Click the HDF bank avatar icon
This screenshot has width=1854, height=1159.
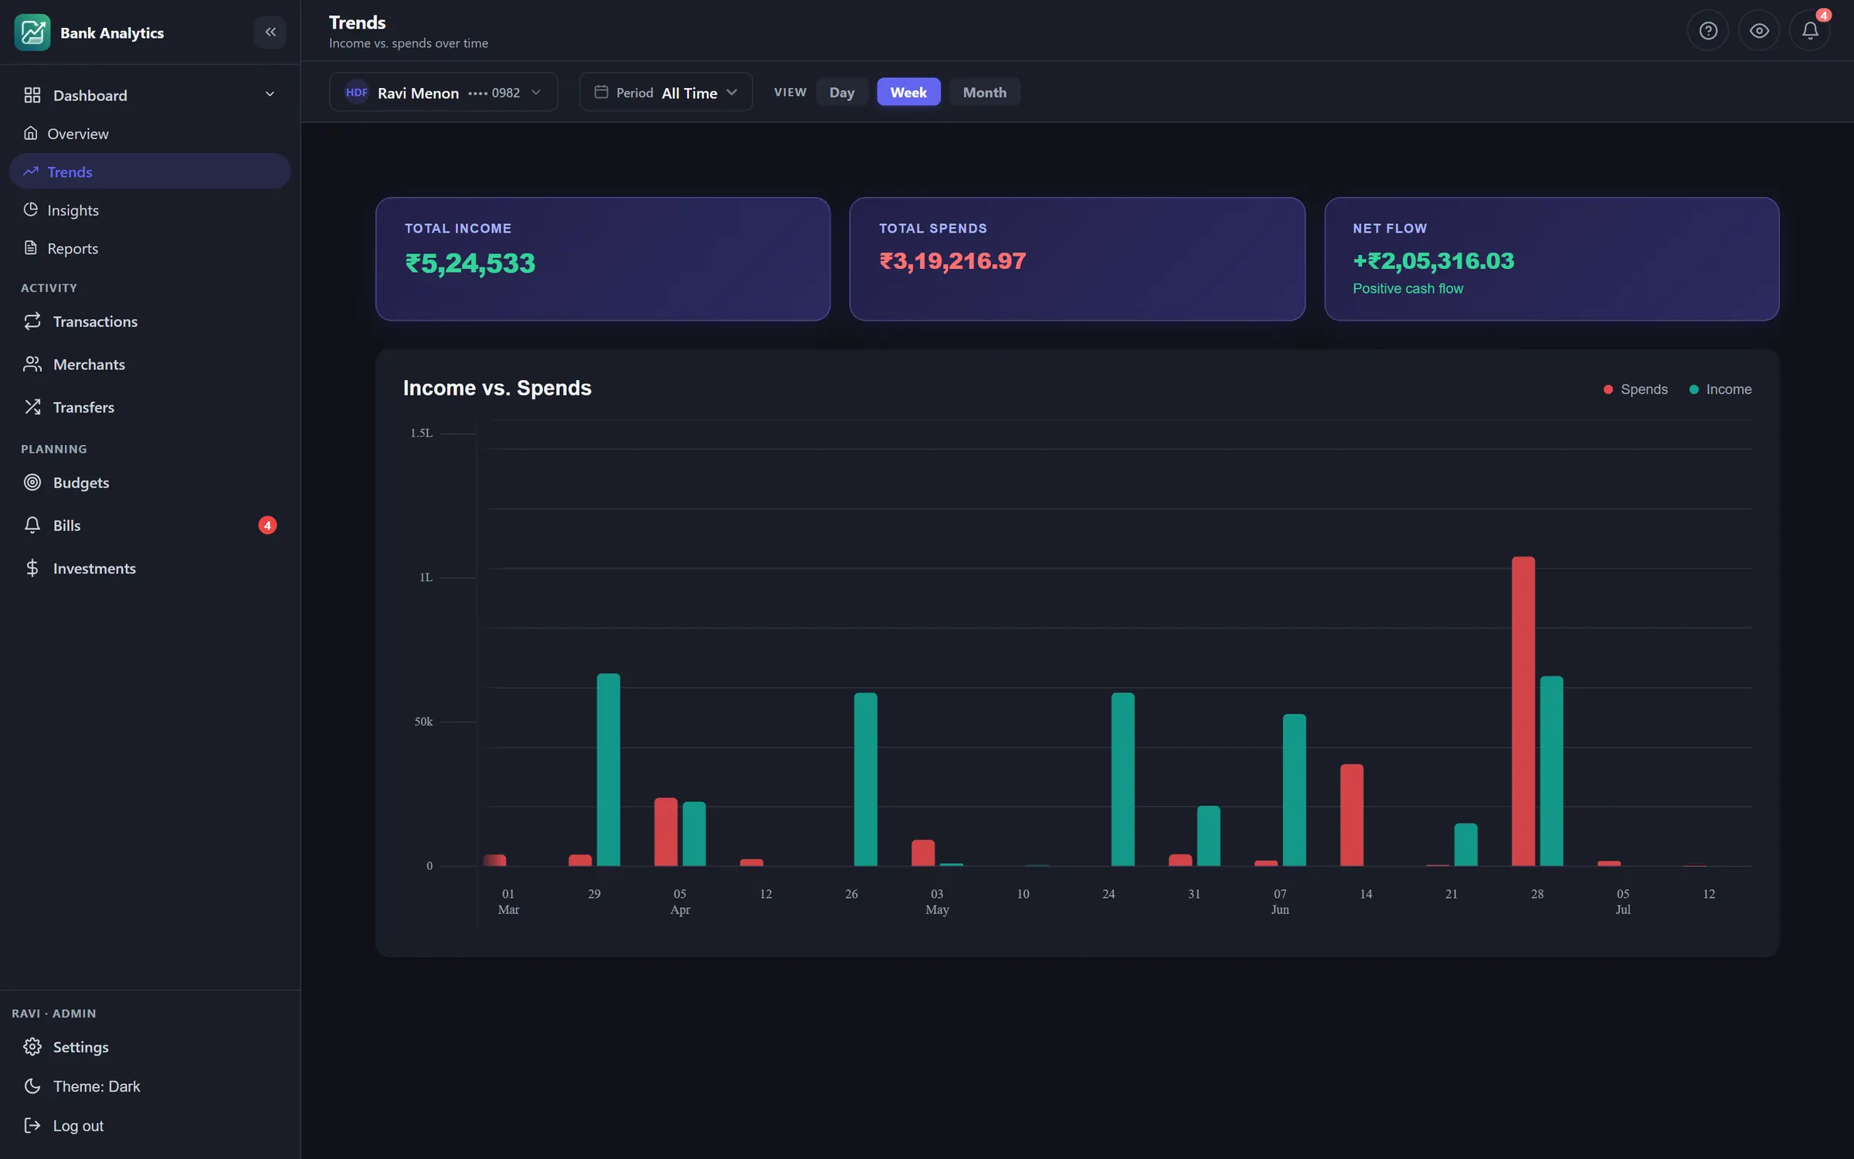click(x=356, y=93)
